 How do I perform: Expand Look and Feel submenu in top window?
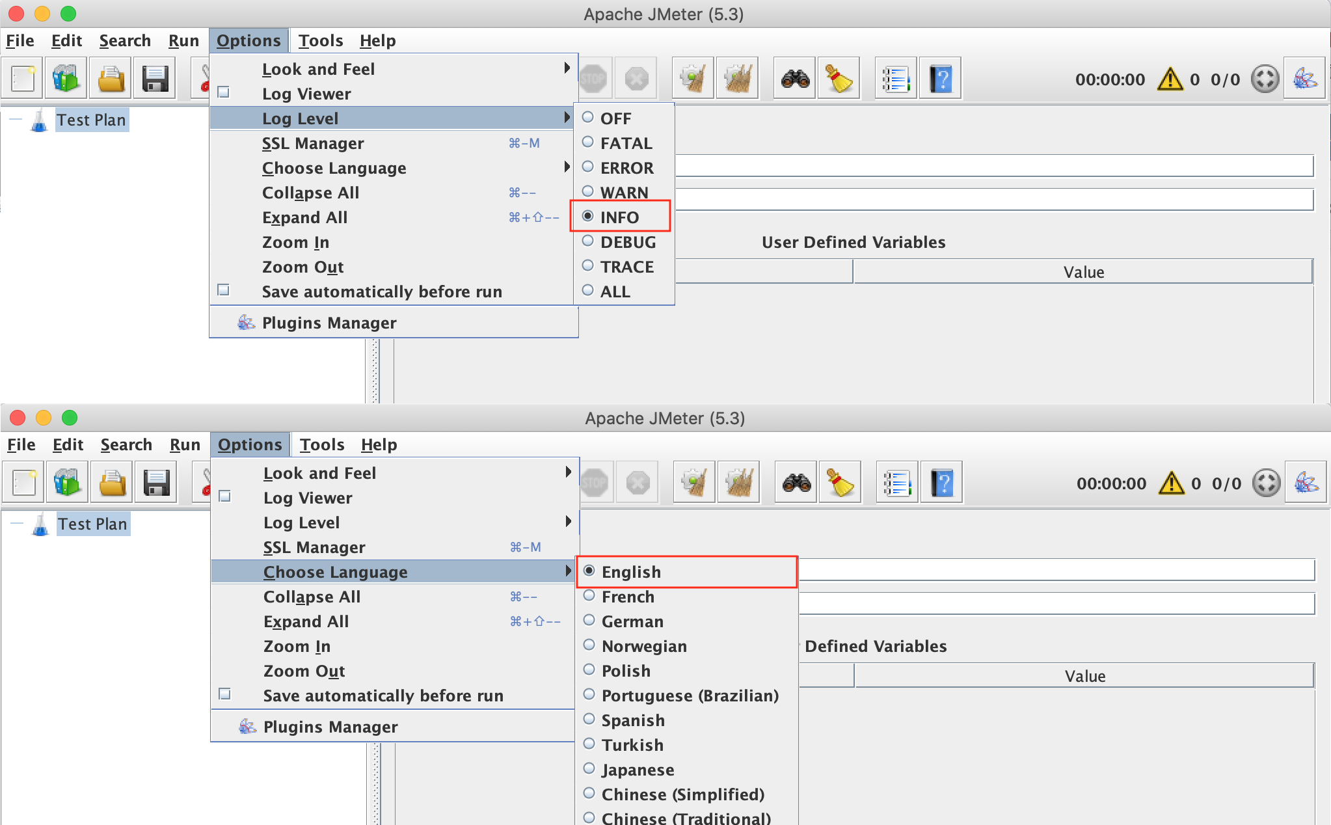pyautogui.click(x=394, y=69)
